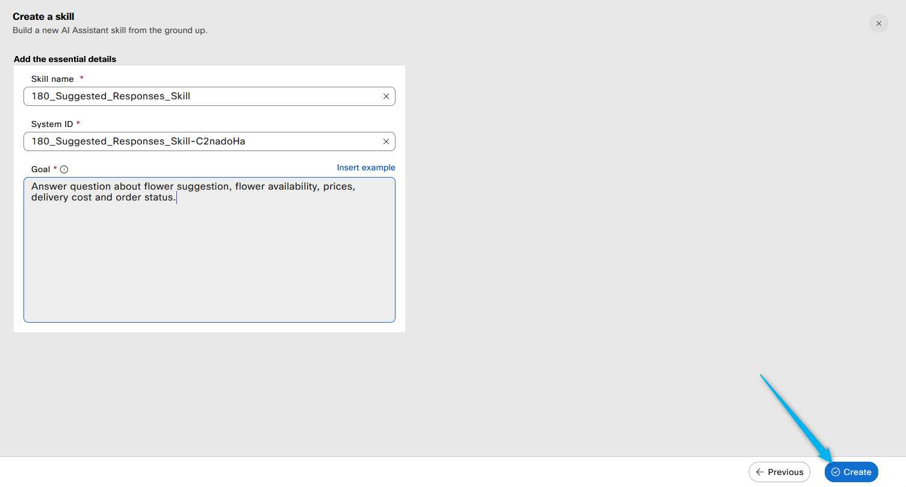Clear the Skill name field with X icon

click(x=386, y=96)
